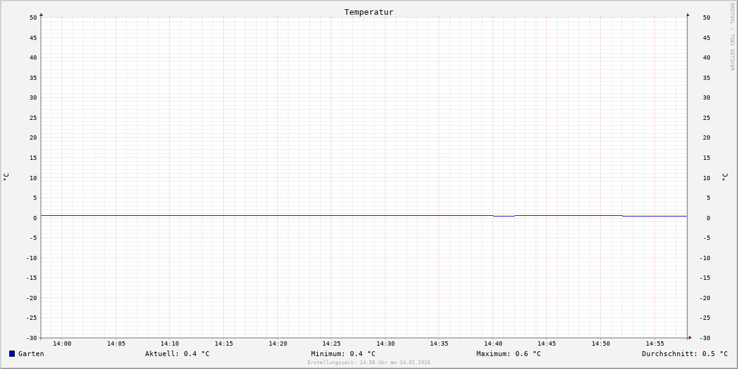The image size is (738, 369).
Task: Click the 14:30 time axis label
Action: point(386,343)
